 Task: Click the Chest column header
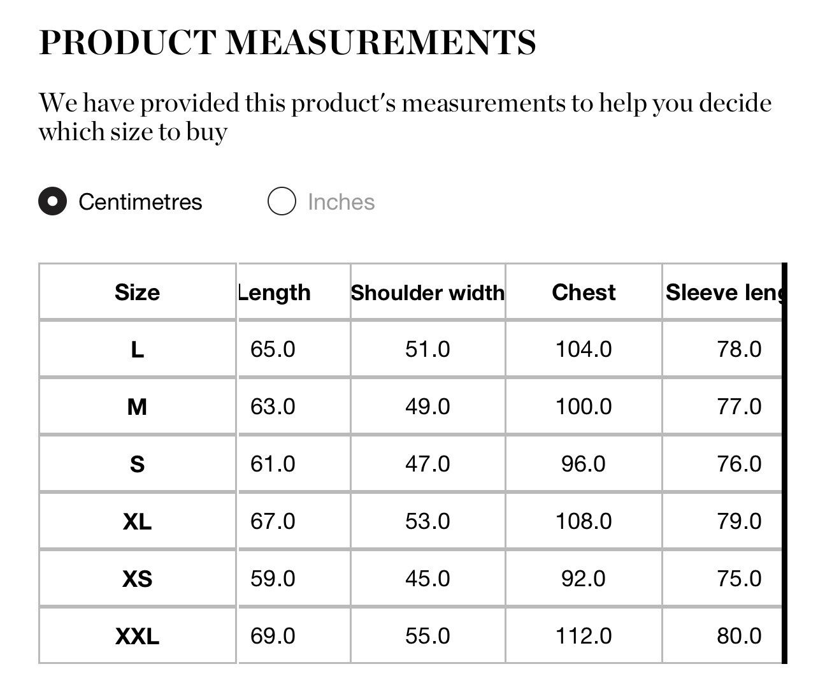[584, 292]
